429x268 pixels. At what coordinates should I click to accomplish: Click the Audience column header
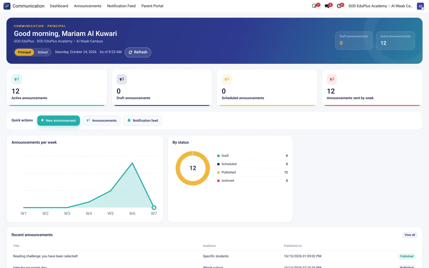pos(209,246)
